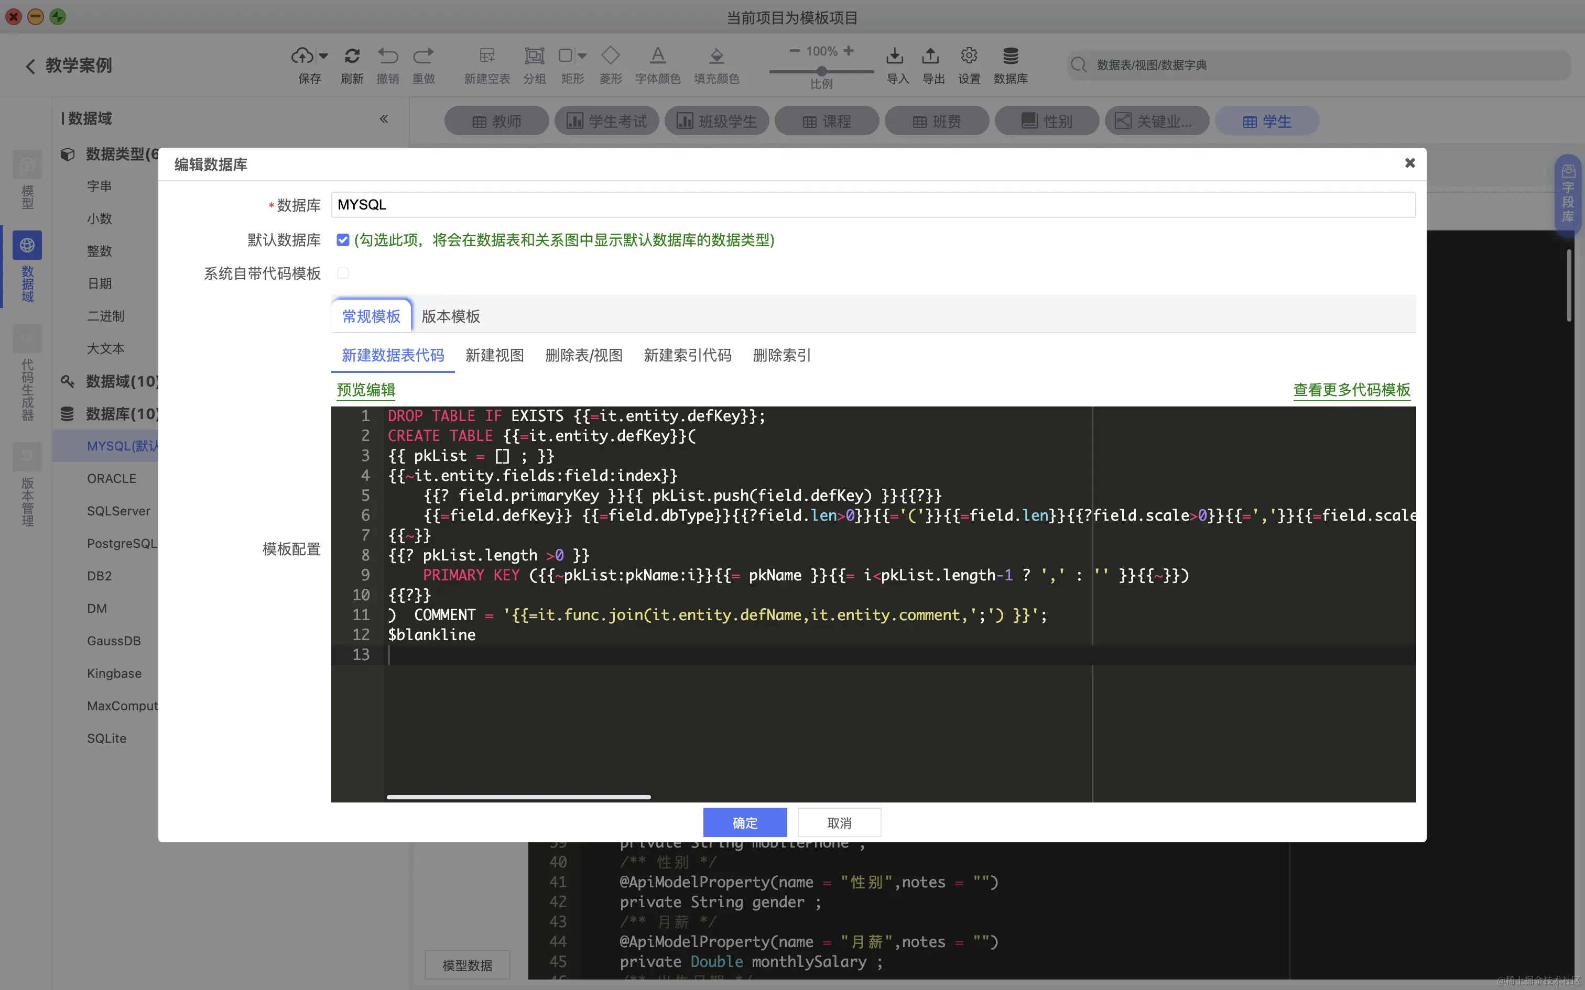Open the Save dropdown arrow
Viewport: 1585px width, 990px height.
pos(323,57)
